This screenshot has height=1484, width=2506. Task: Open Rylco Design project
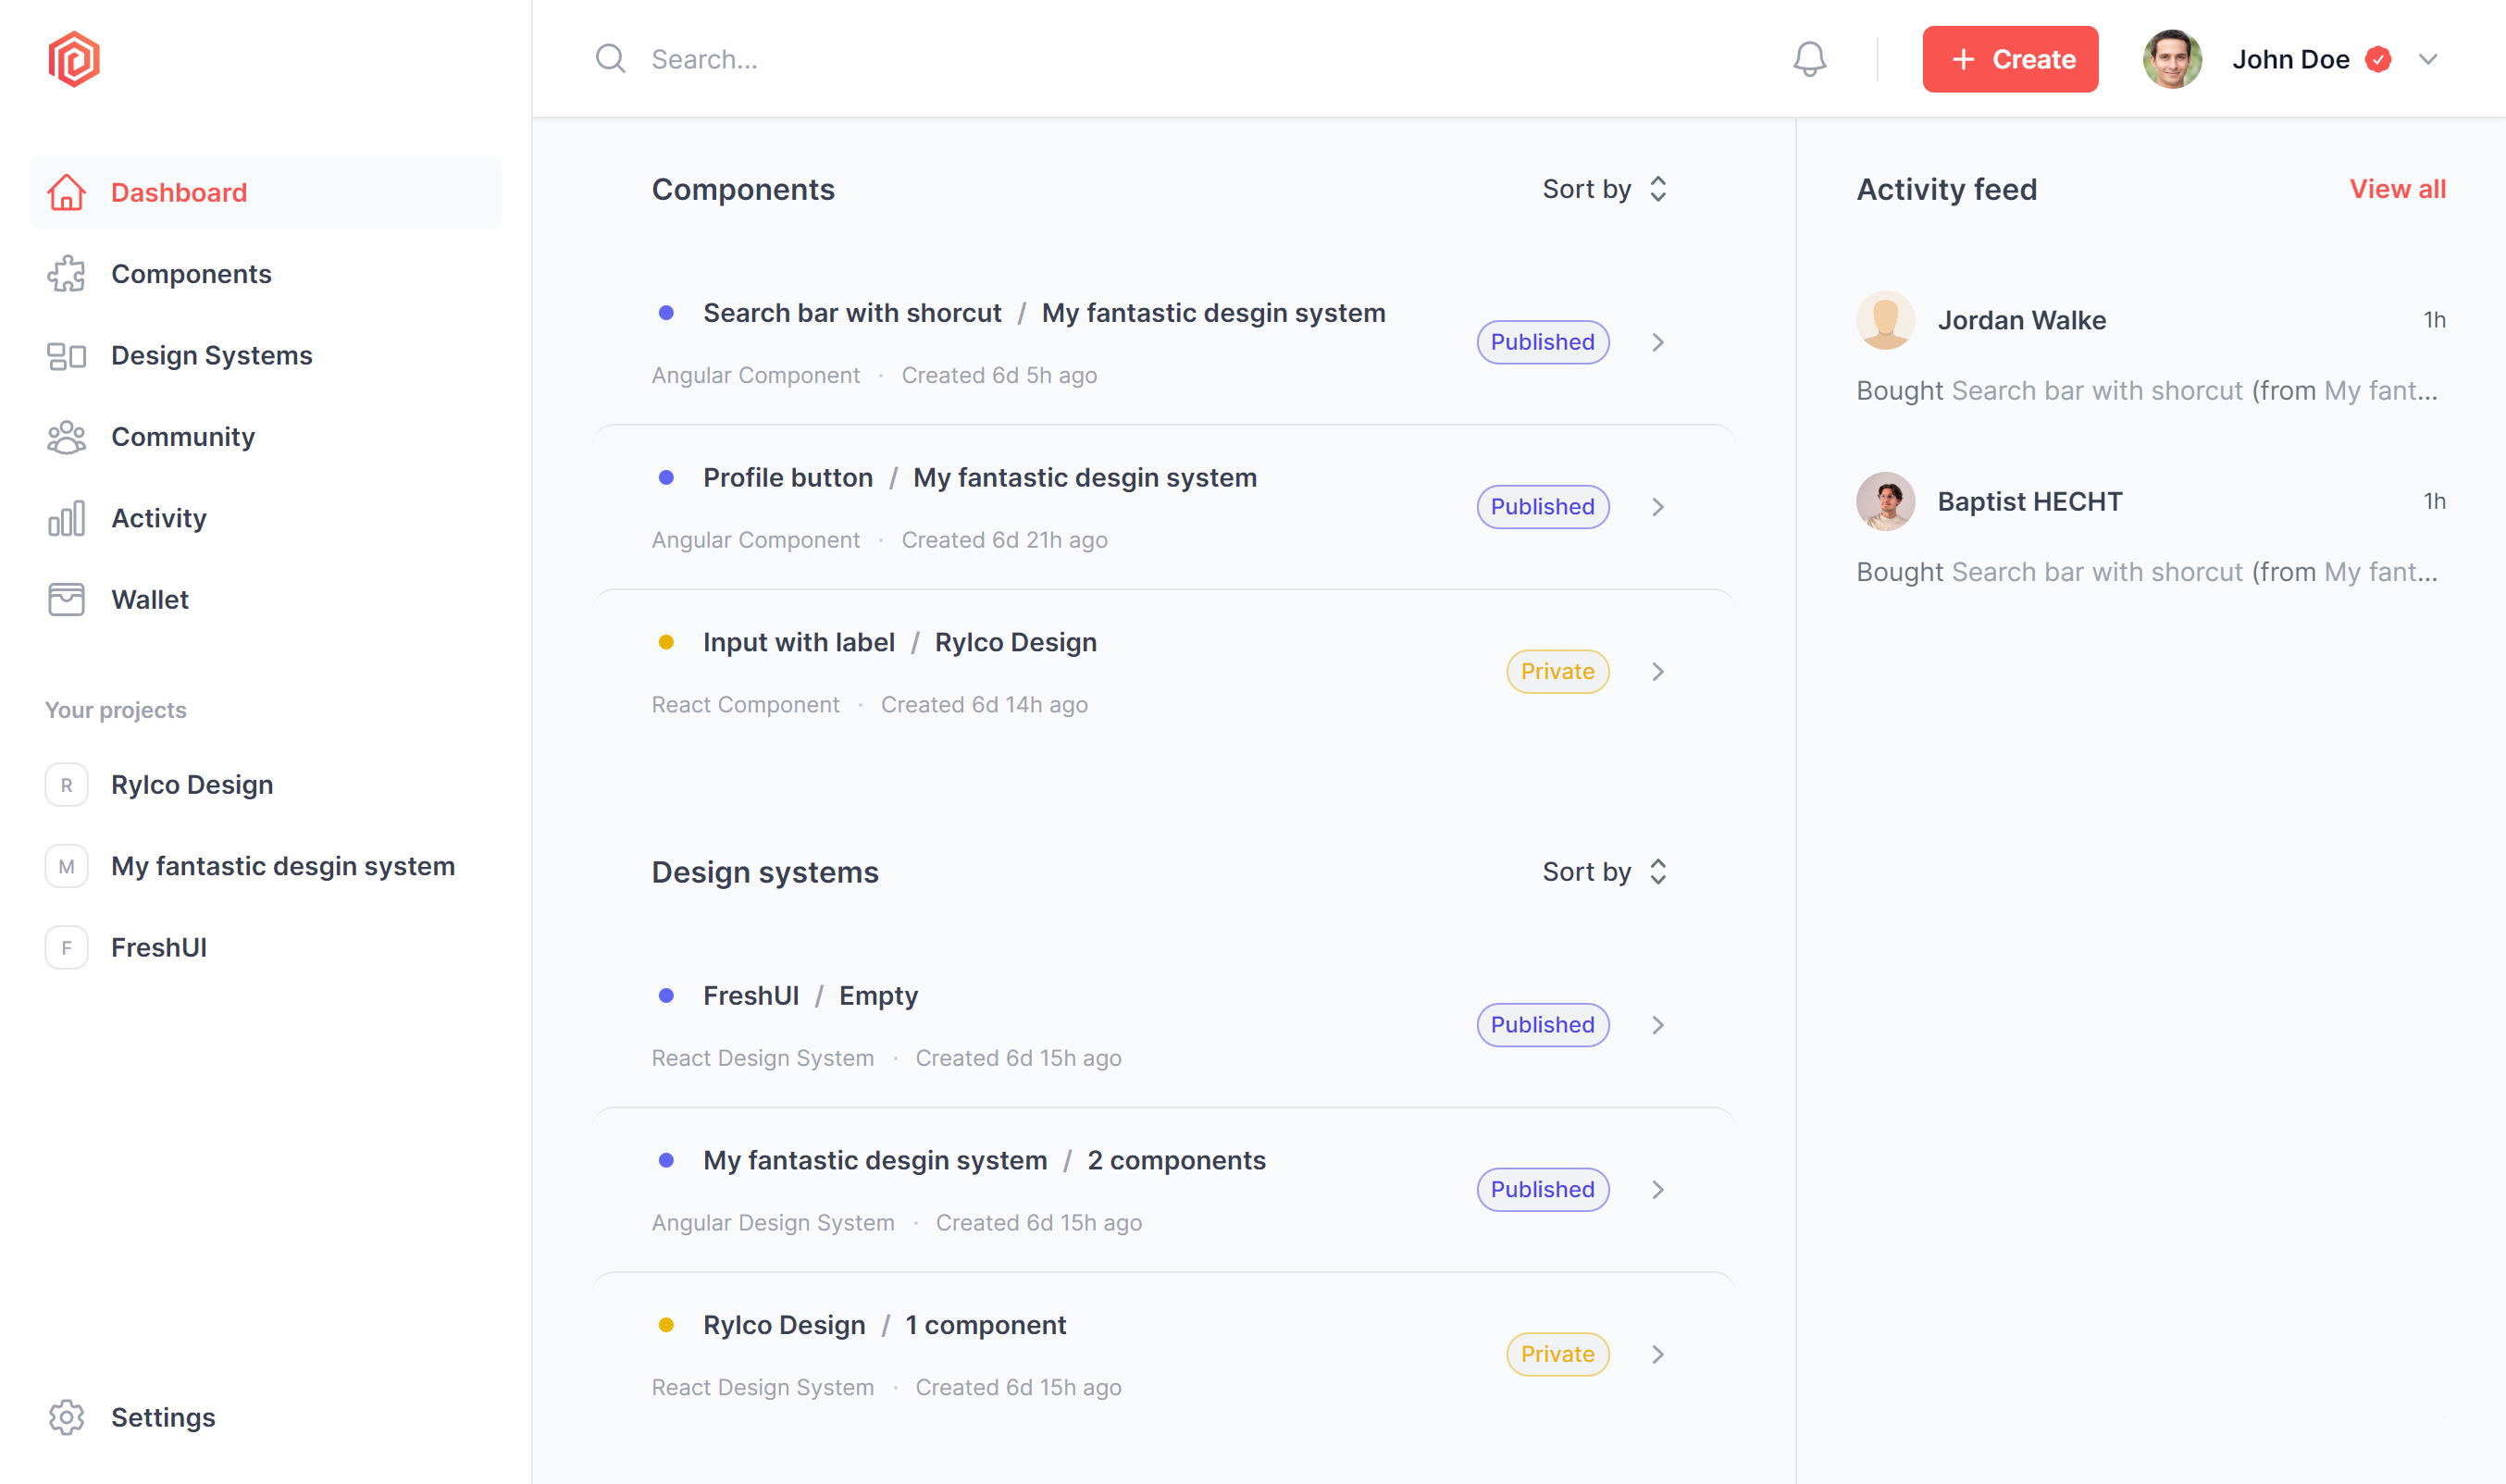(191, 785)
